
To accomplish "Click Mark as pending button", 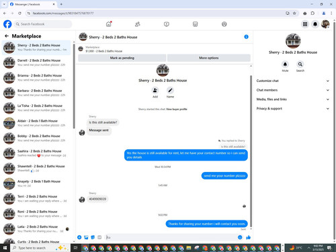I will tap(122, 58).
